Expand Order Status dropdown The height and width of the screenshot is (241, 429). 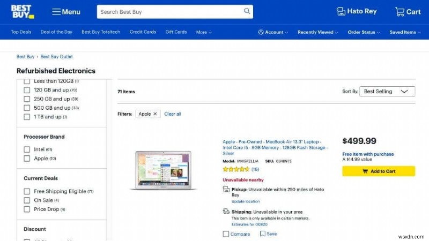364,32
